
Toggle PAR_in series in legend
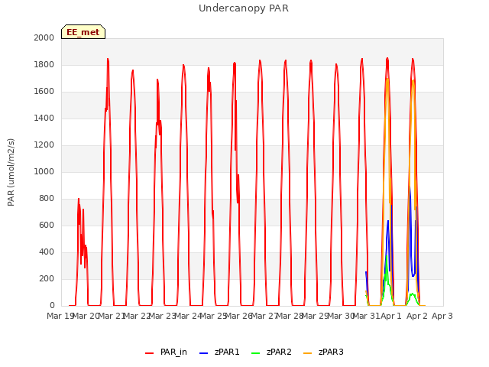(167, 352)
